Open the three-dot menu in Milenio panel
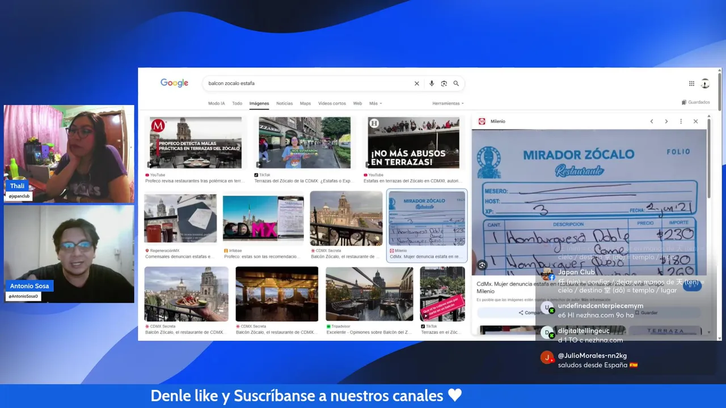 coord(681,121)
